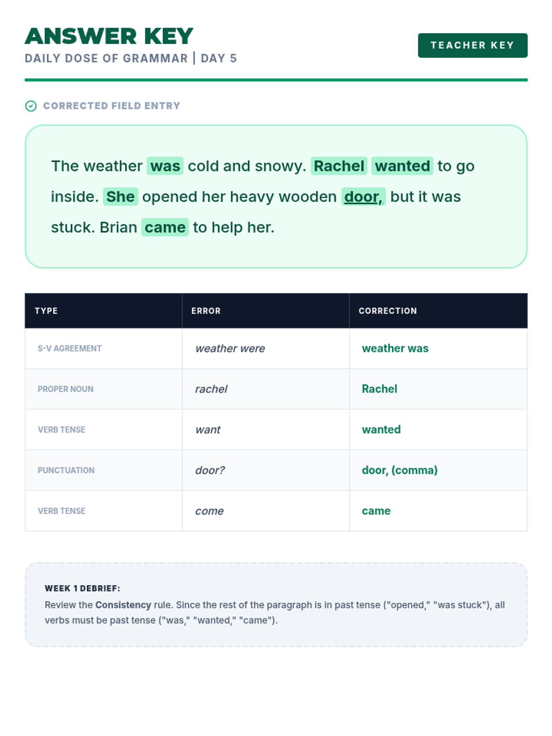Click the PUNCTUATION row label
This screenshot has width=552, height=736.
pyautogui.click(x=66, y=471)
